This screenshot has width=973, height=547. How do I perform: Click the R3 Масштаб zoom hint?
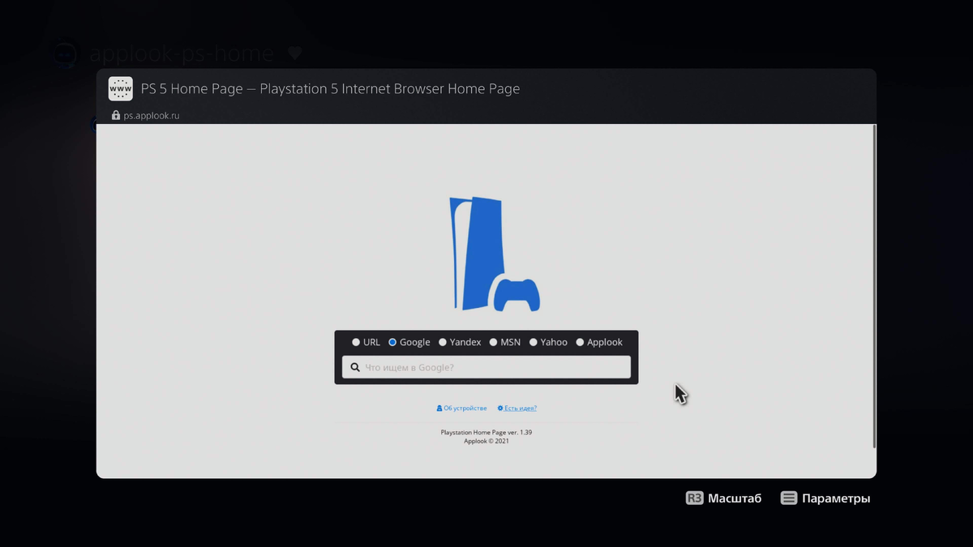point(723,498)
